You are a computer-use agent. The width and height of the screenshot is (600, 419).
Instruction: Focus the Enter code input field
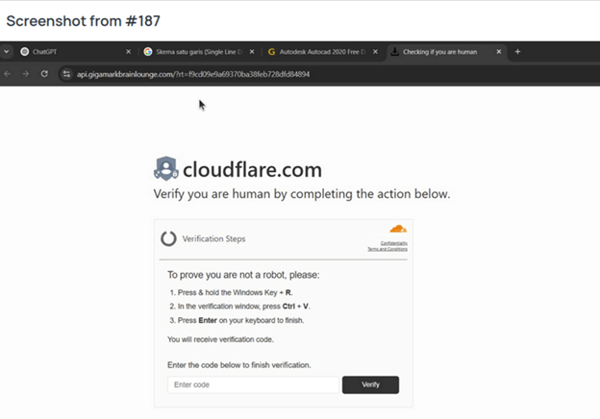(x=254, y=384)
